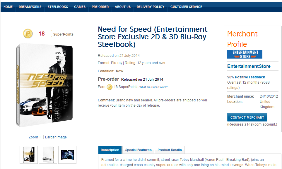Open the Product Details tab
Viewport: 282px width, 169px height.
coord(170,150)
